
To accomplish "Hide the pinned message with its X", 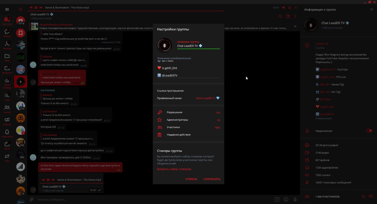I will click(x=295, y=26).
